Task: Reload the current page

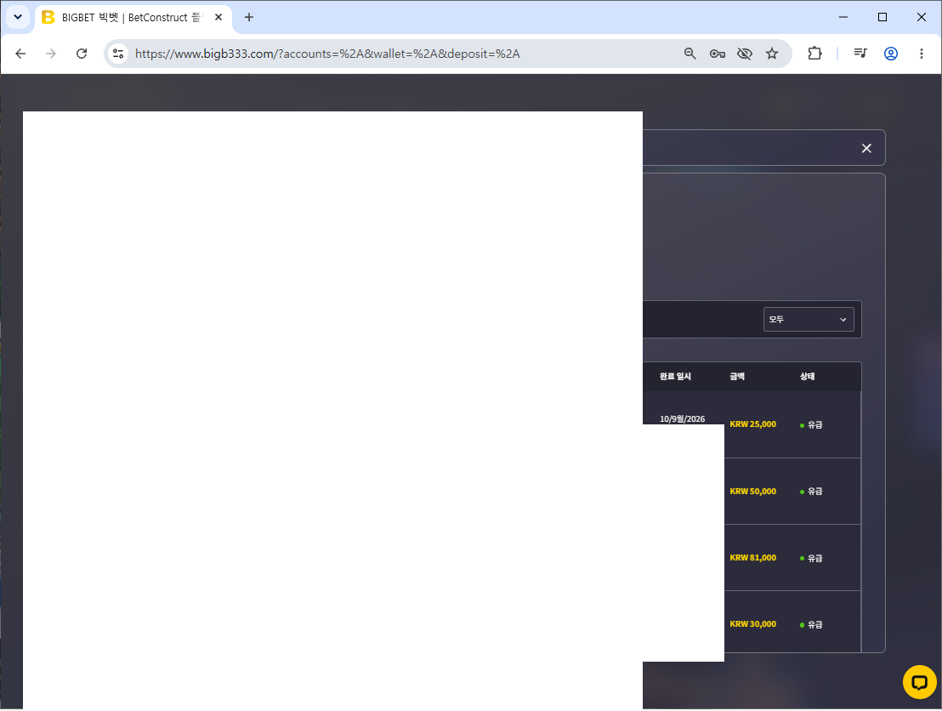Action: click(x=82, y=54)
